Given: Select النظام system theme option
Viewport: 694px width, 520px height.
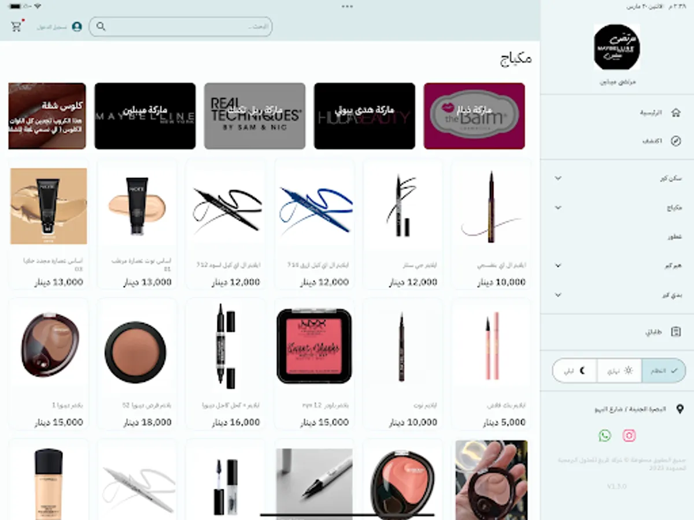Looking at the screenshot, I should pyautogui.click(x=664, y=370).
